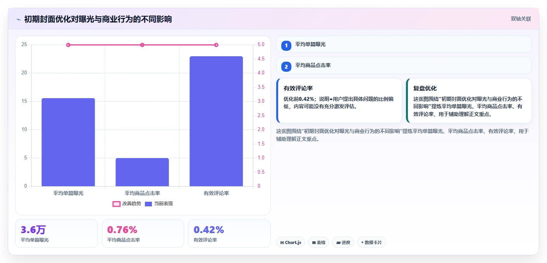Click the 有效评论率 x-axis label

coord(216,193)
